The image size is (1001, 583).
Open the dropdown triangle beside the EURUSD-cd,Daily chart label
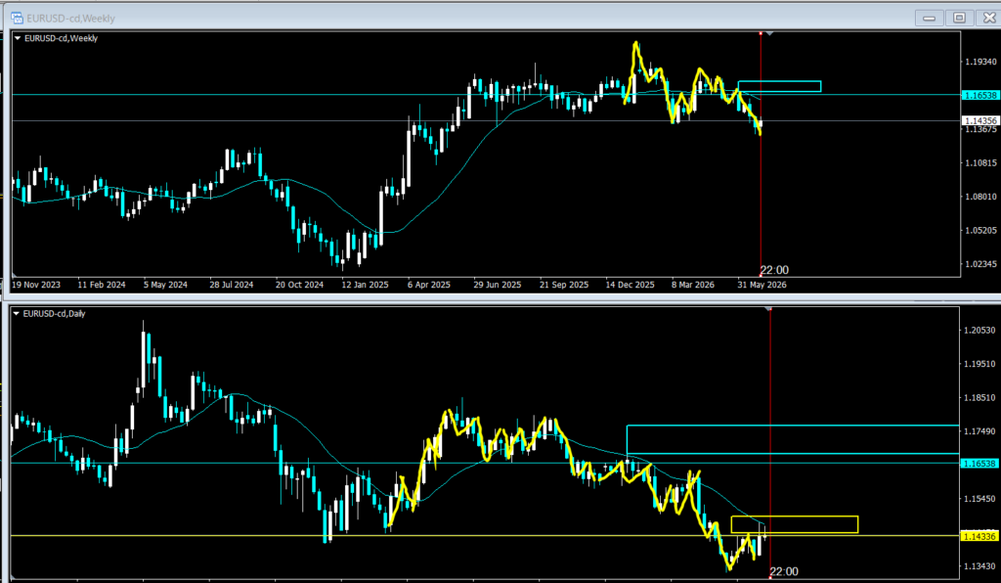click(16, 314)
